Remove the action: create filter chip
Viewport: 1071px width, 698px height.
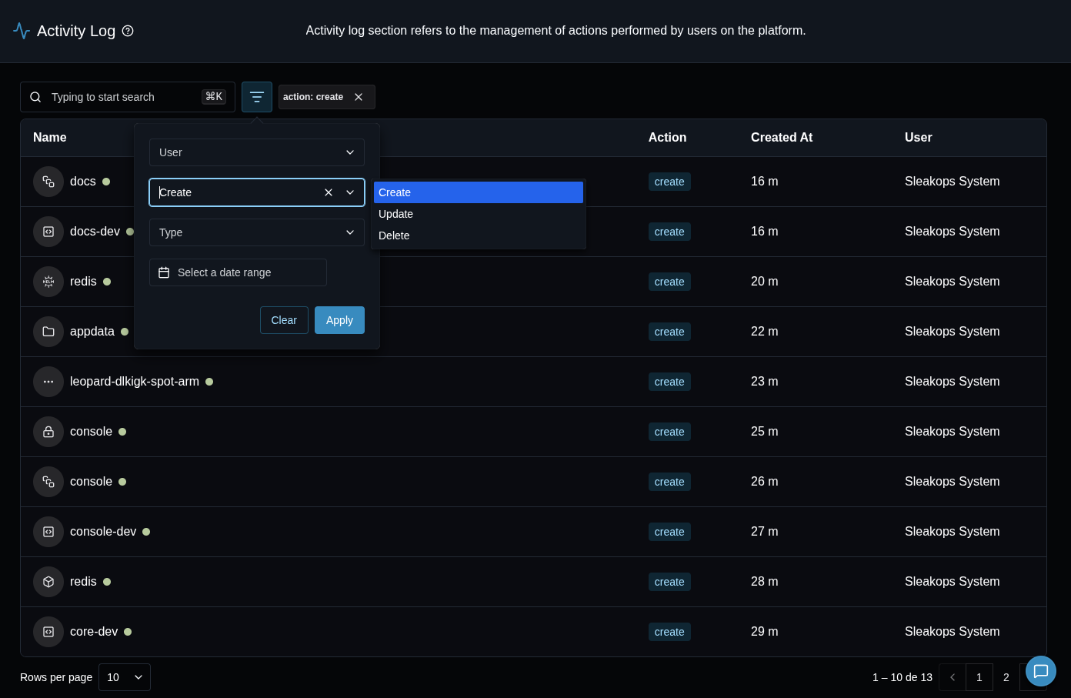pyautogui.click(x=359, y=97)
